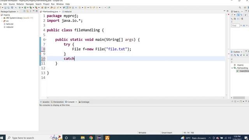Click the Windows Start button
The width and height of the screenshot is (249, 140).
(x=2, y=138)
